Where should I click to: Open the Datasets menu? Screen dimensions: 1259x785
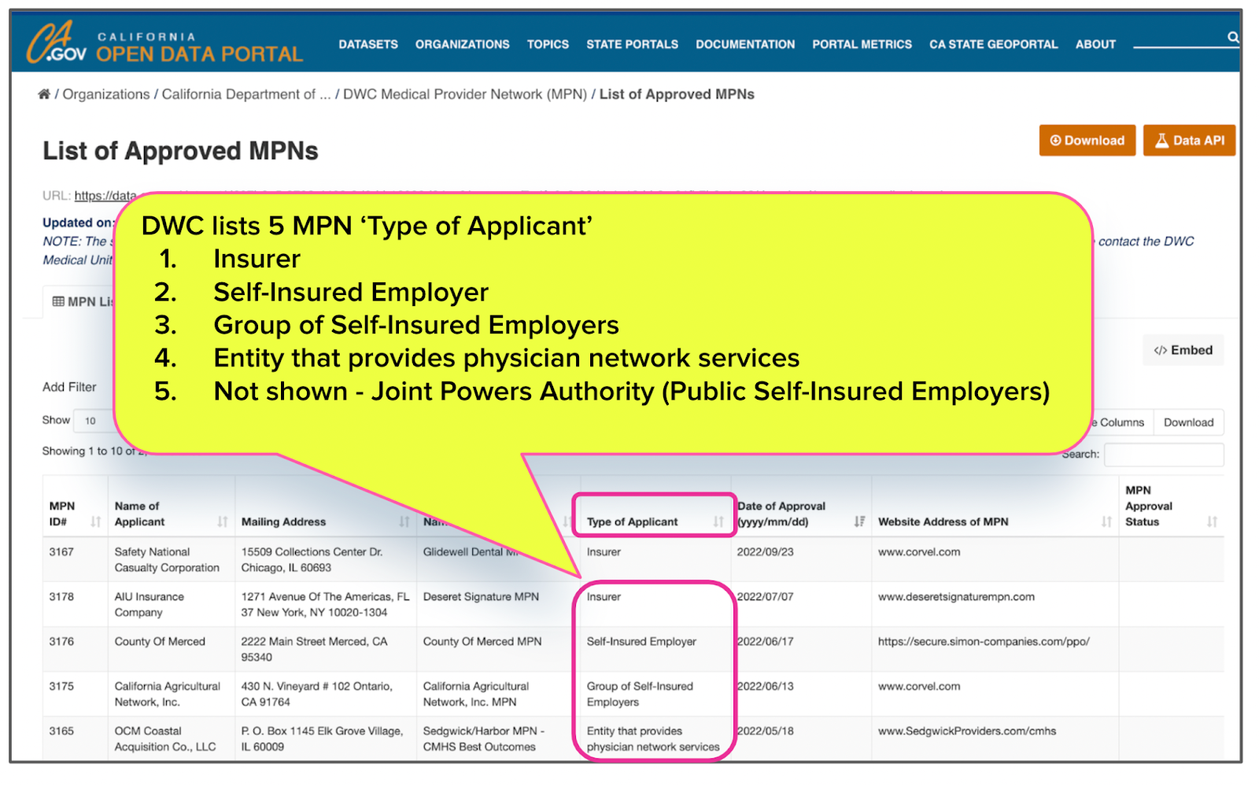pyautogui.click(x=368, y=45)
